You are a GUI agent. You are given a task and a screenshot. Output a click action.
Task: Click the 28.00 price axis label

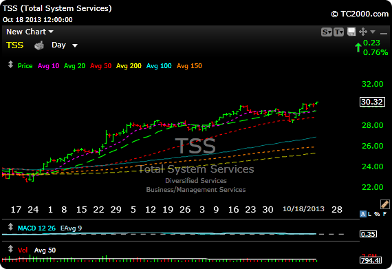373,125
